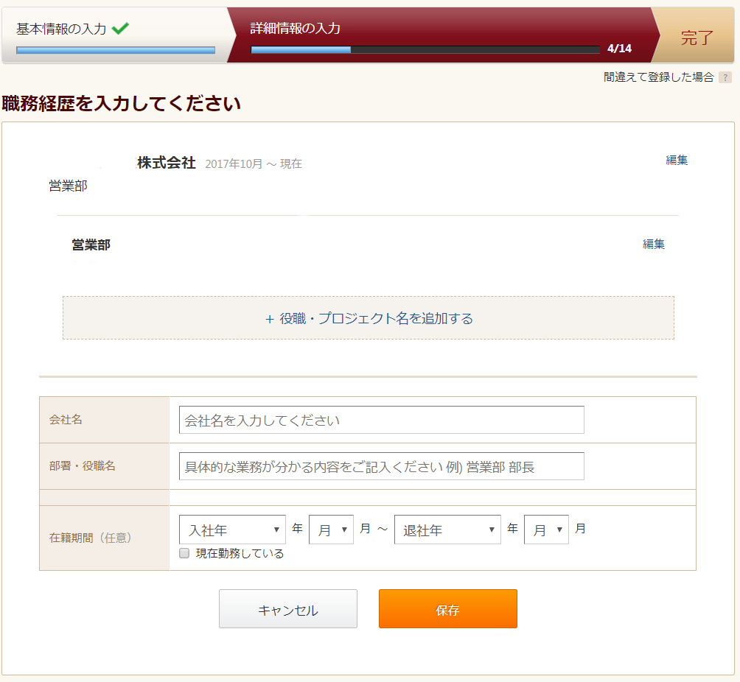
Task: Click 間違えて登録した場合 link
Action: (659, 77)
